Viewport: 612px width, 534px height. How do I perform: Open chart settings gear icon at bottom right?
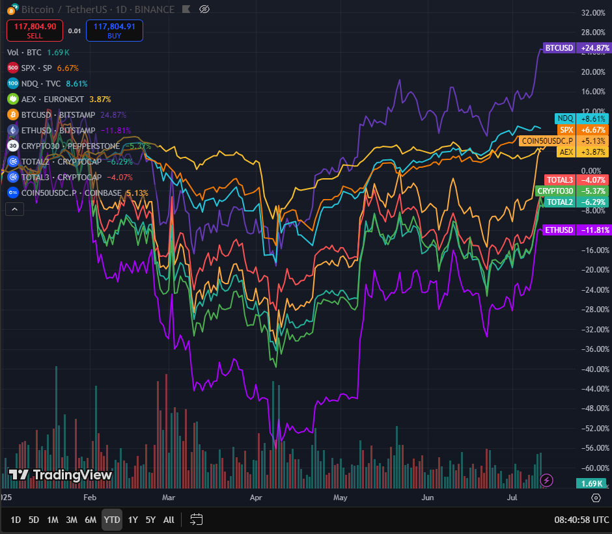(x=596, y=498)
